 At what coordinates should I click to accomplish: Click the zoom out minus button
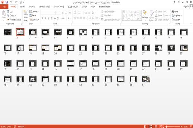point(165,126)
